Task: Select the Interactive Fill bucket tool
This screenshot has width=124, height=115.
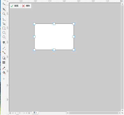Action: 4,73
